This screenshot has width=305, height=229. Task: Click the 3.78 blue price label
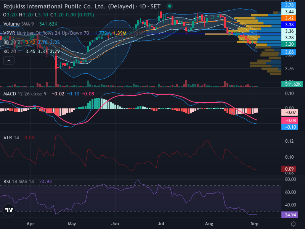(x=289, y=5)
